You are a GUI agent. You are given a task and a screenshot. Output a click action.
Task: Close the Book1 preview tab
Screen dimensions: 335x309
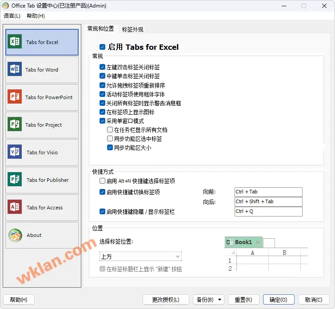(x=258, y=242)
